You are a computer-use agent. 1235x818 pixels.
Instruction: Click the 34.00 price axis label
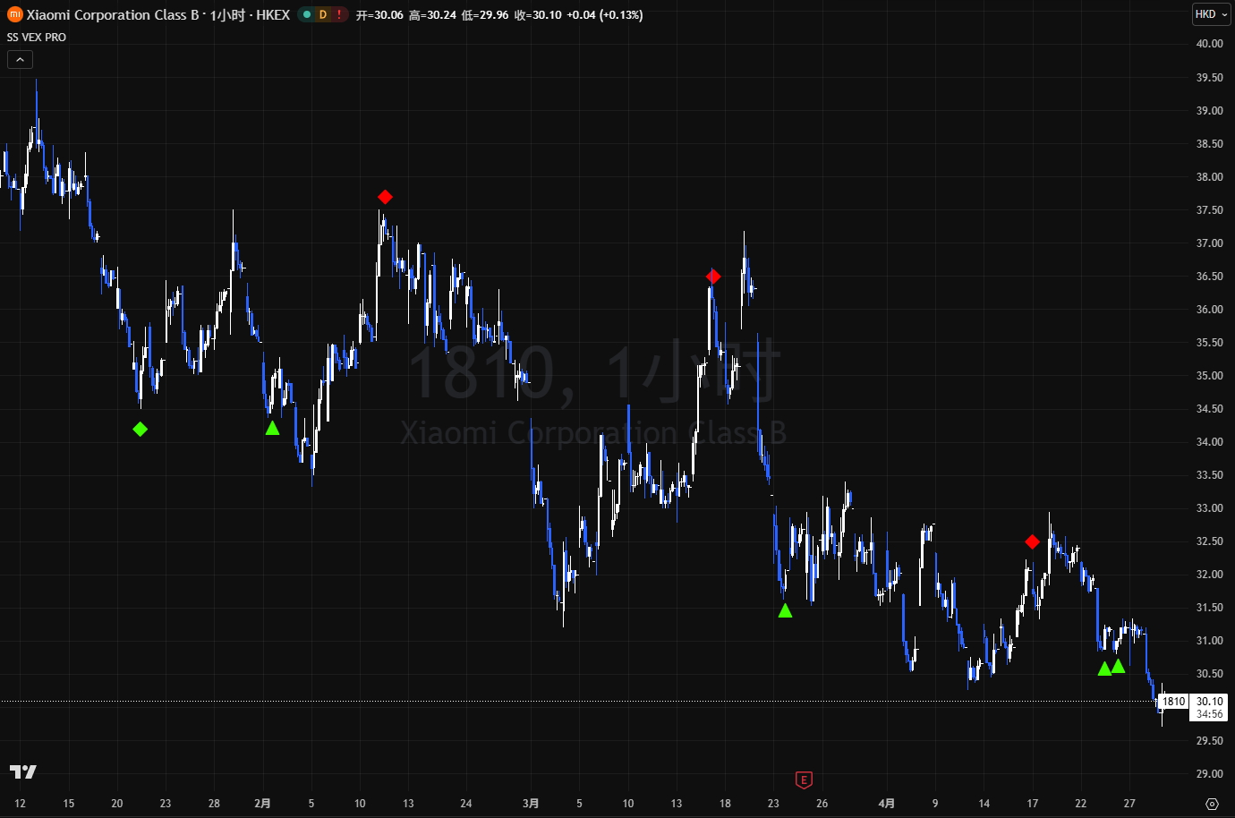(x=1209, y=442)
